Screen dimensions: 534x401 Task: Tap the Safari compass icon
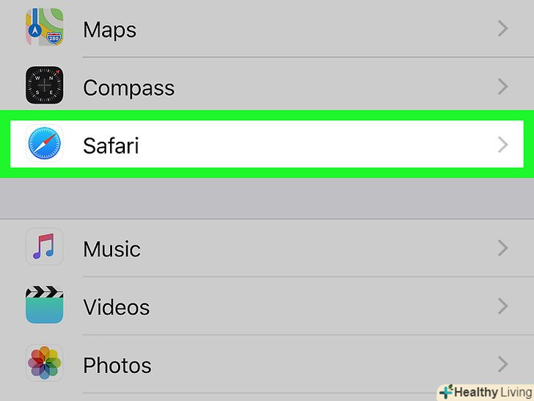click(x=44, y=145)
